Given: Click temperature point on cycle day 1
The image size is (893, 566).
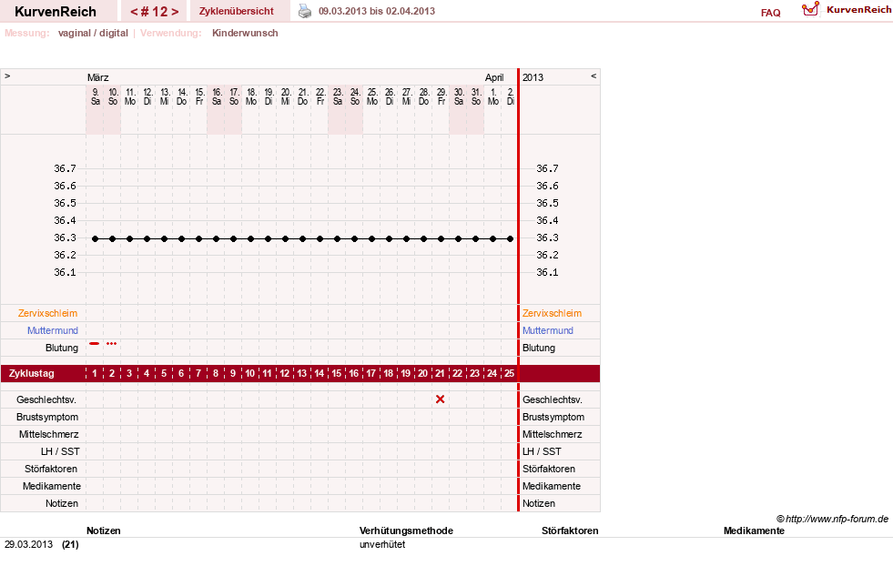Looking at the screenshot, I should point(95,238).
